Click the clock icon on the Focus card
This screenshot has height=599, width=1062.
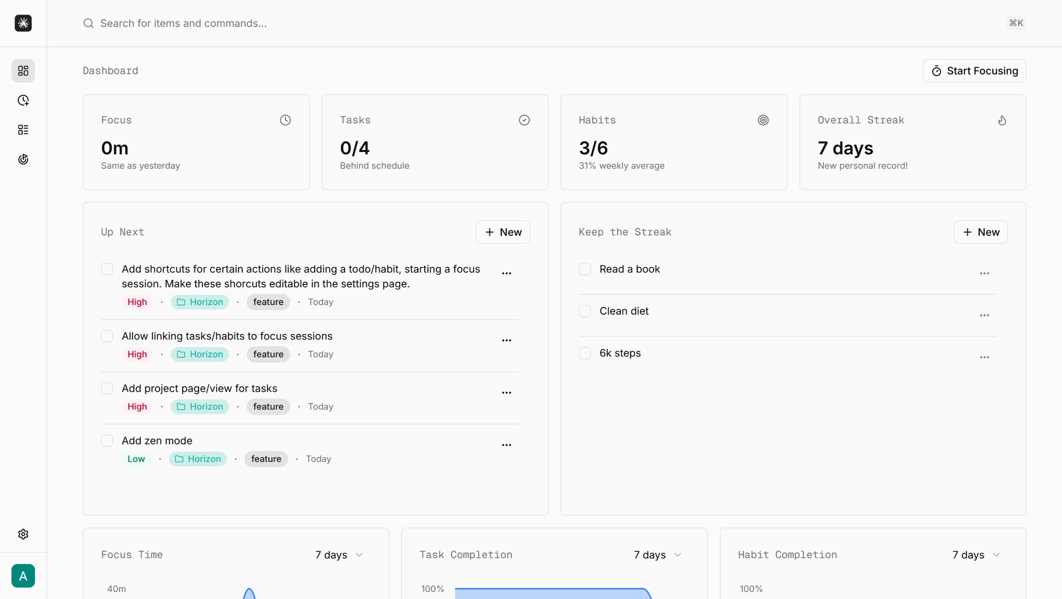coord(285,120)
